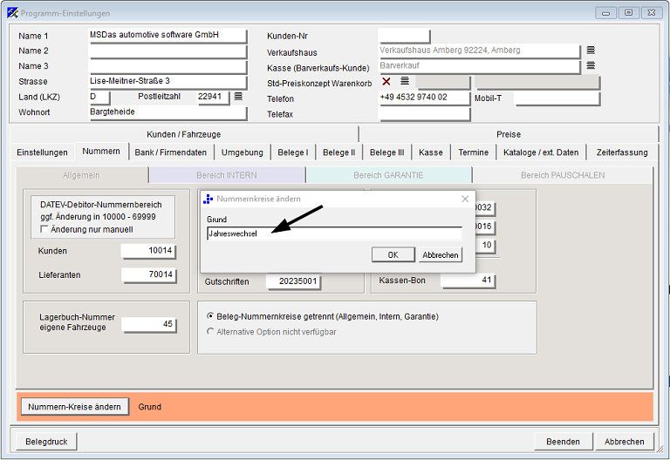Click the Kasse Barverkauf field
This screenshot has width=670, height=460.
click(x=479, y=66)
